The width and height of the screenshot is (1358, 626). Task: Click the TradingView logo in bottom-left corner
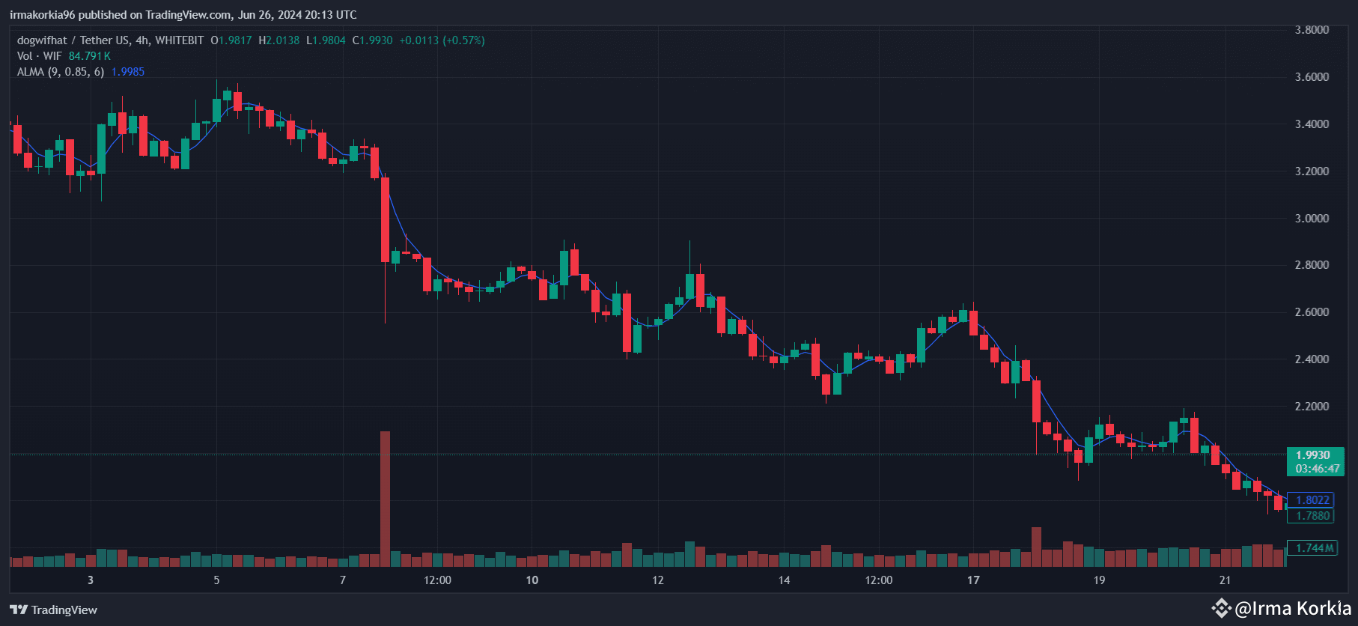[x=53, y=610]
